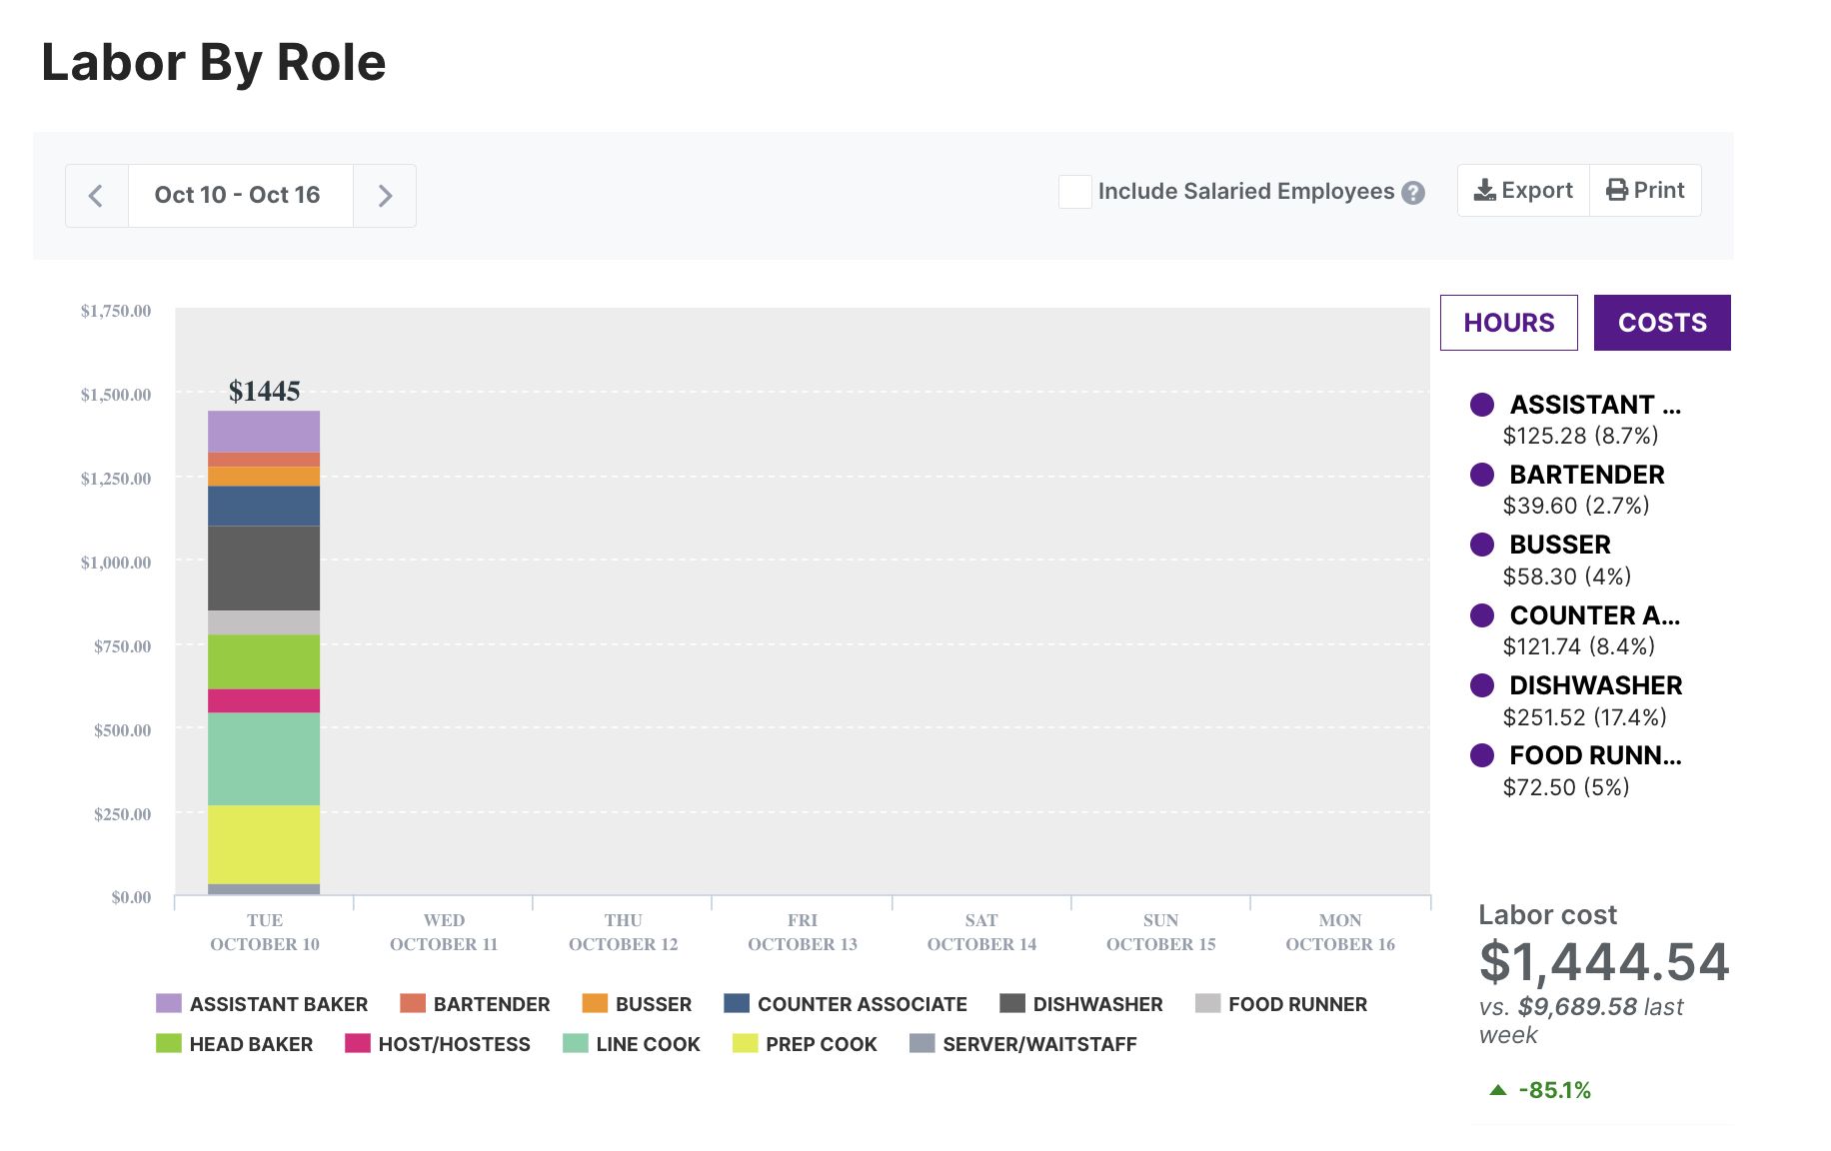The height and width of the screenshot is (1151, 1831).
Task: Select the ASSISTANT legend bullet in sidebar
Action: [1482, 405]
